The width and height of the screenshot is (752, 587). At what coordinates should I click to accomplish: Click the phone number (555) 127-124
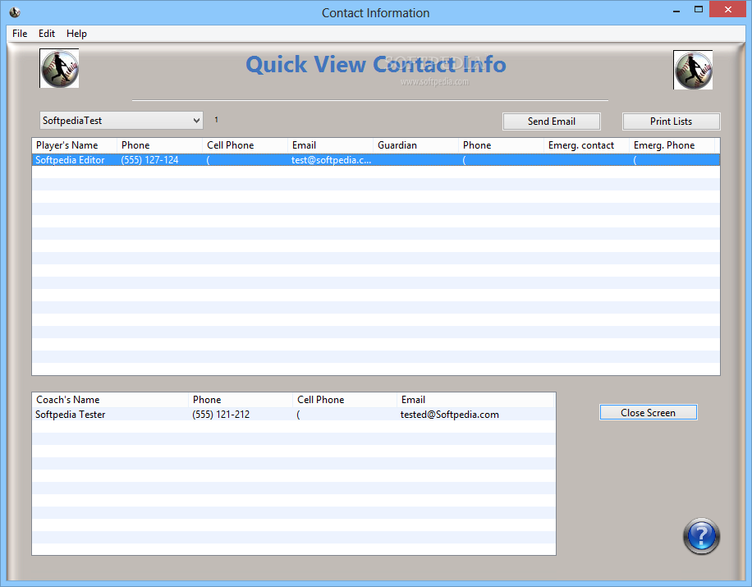coord(149,160)
